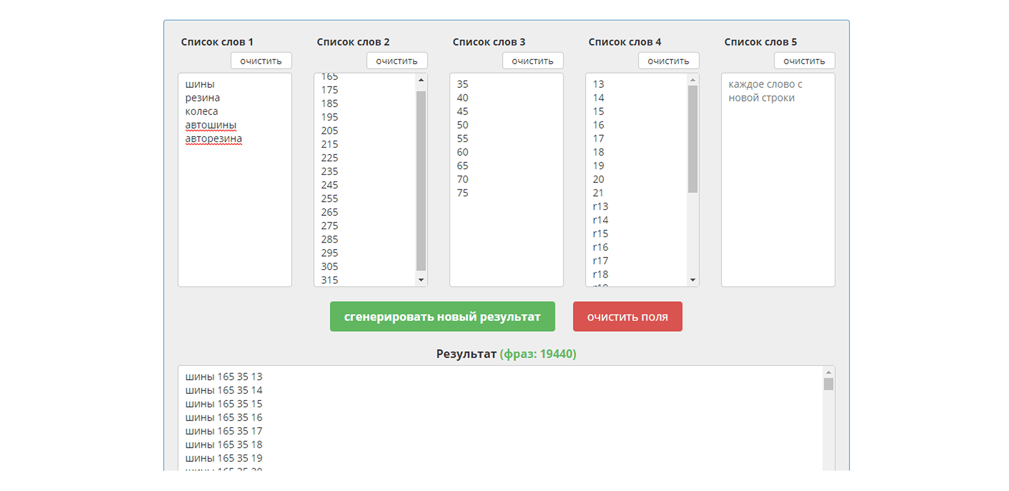This screenshot has height=491, width=1009.
Task: Click up arrow of result box scrollbar
Action: tap(828, 372)
